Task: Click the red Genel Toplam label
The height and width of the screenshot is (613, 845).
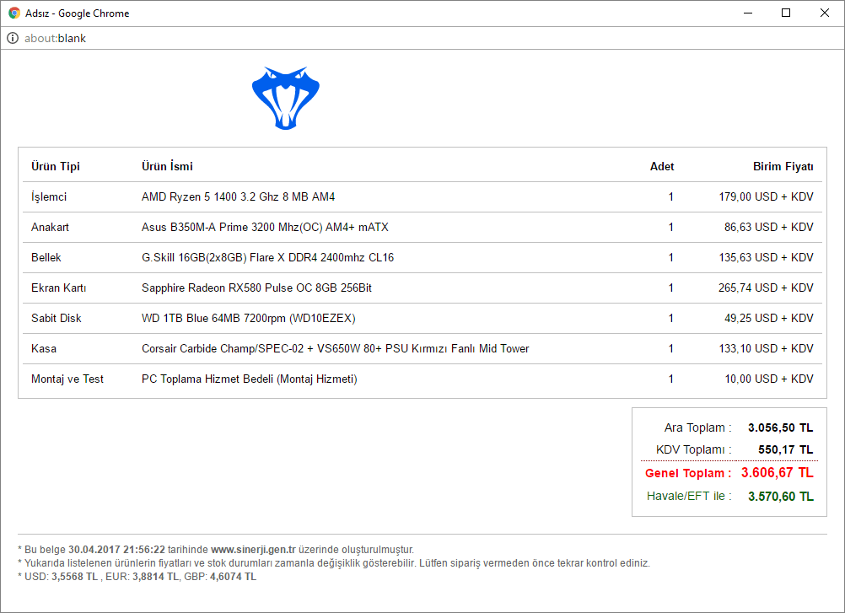Action: point(688,473)
